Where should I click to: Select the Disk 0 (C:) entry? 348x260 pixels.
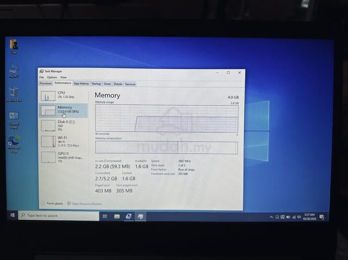(64, 125)
